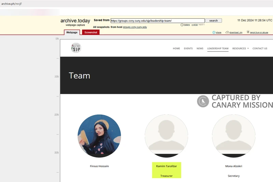The width and height of the screenshot is (273, 182).
Task: Click the name Mona Alzokri
Action: [x=234, y=166]
